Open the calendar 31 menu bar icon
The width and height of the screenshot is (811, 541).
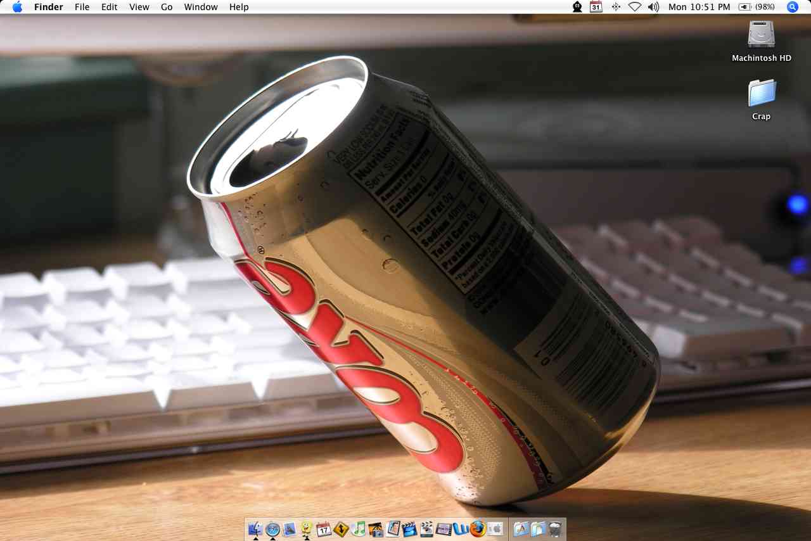596,7
